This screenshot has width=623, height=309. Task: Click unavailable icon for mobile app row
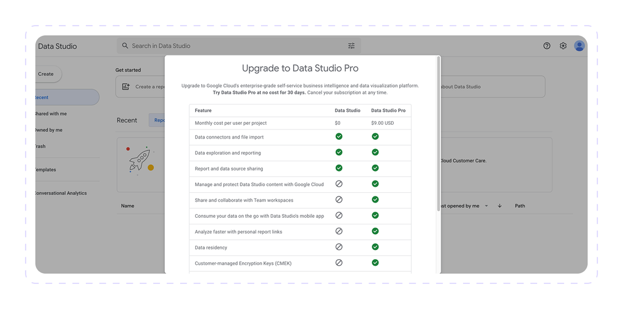[339, 215]
